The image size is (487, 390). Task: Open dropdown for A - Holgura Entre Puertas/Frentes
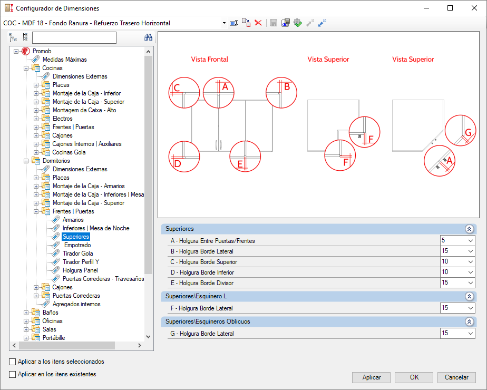(471, 241)
